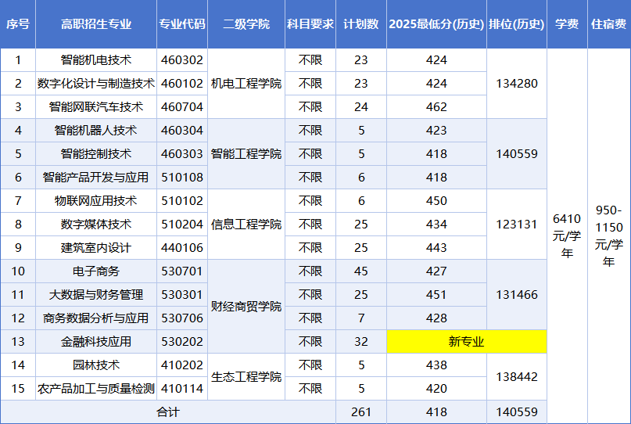The image size is (631, 424).
Task: Click ranking 140559 for 智能工程学院
Action: click(517, 154)
